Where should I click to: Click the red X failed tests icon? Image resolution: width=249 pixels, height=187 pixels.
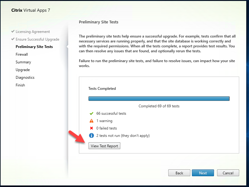[91, 128]
